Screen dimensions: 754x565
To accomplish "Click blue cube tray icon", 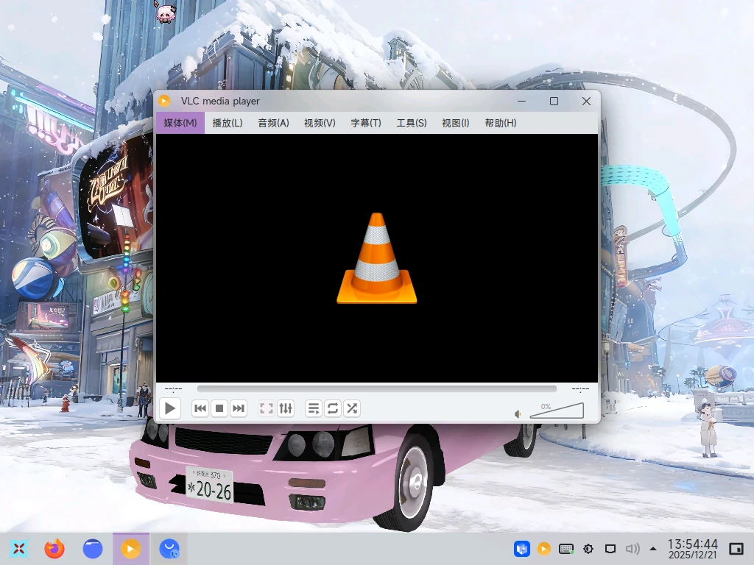I will [522, 549].
